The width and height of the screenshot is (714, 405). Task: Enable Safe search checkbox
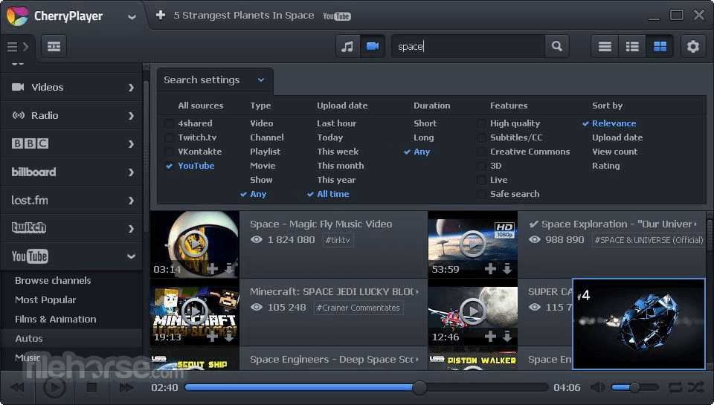point(481,194)
